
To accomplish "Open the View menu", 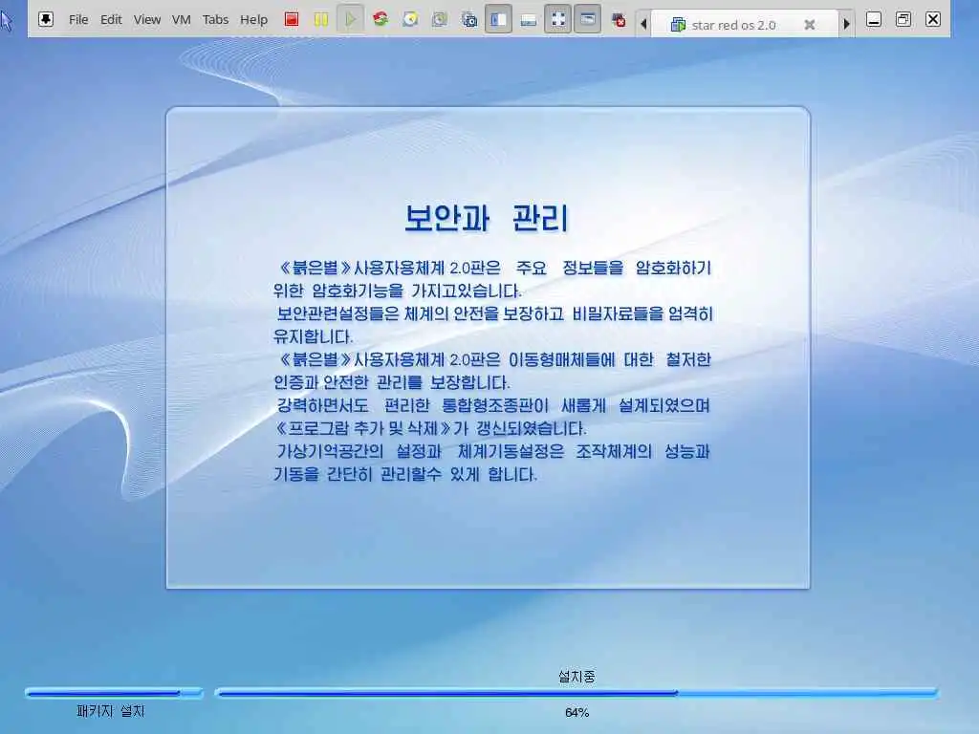I will [x=146, y=19].
